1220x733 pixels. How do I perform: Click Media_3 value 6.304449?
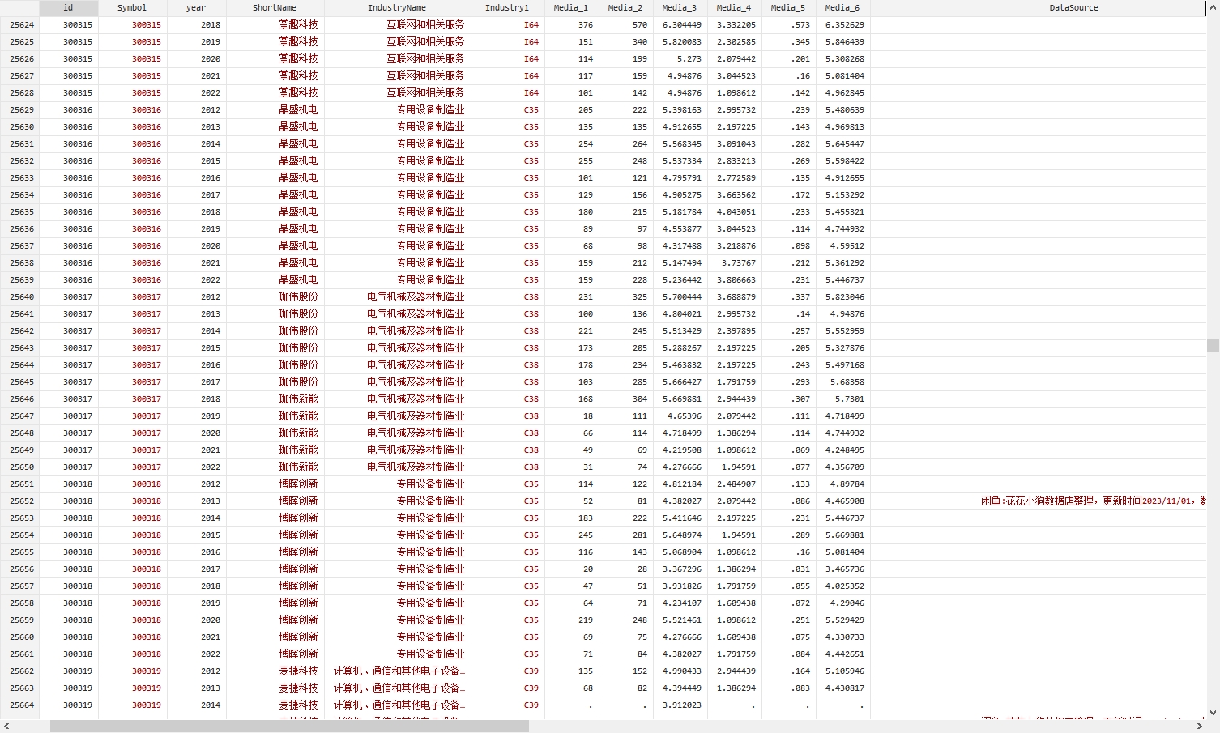[x=682, y=25]
